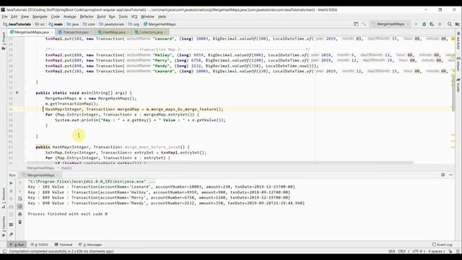Open the Window menu

(x=147, y=17)
